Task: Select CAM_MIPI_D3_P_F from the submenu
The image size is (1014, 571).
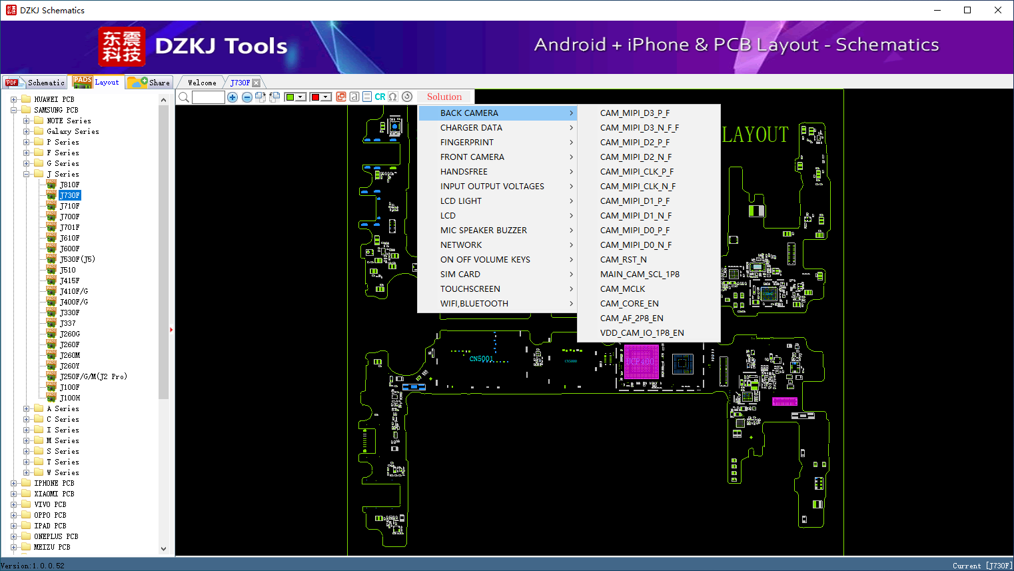Action: 649,113
